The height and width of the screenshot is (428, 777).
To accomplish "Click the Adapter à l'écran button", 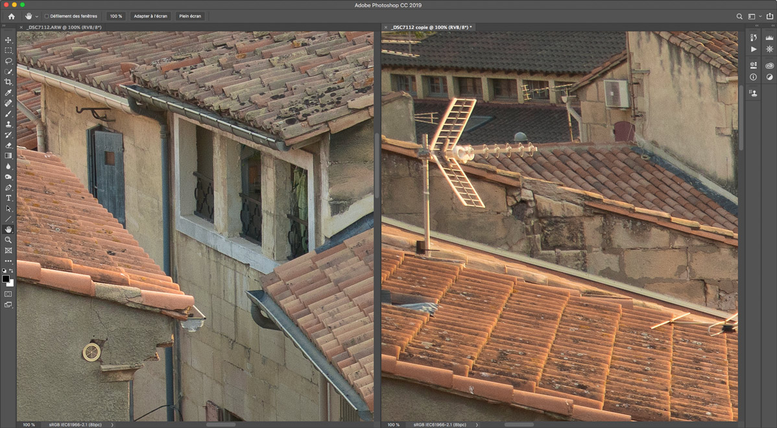I will pos(150,16).
